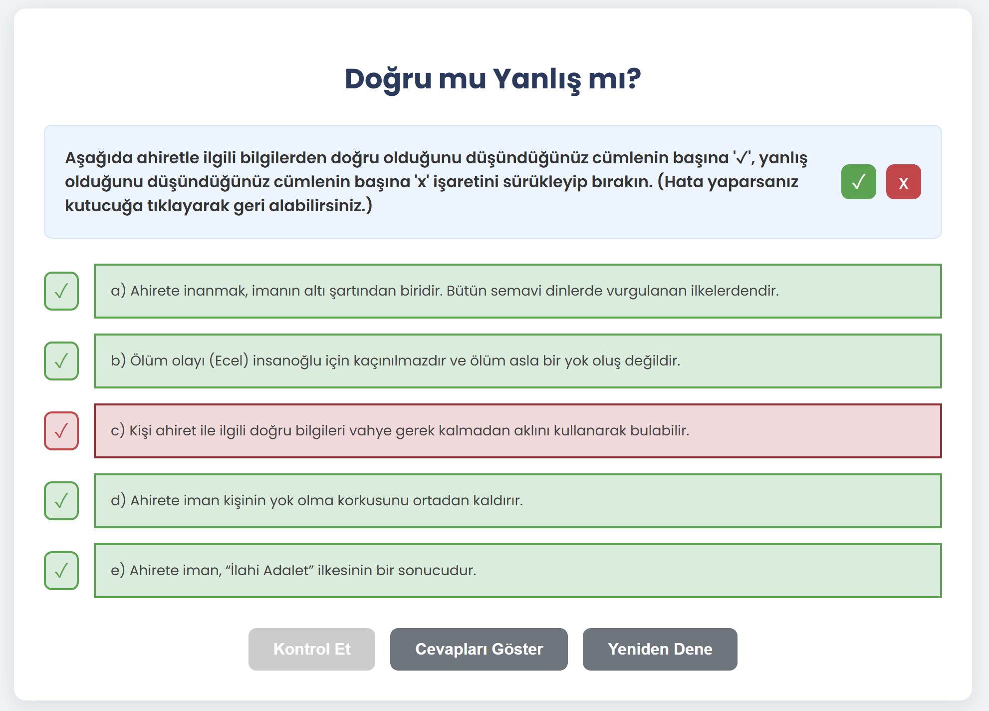Select red statement c about vahye gerek kalmadan
Image resolution: width=989 pixels, height=711 pixels.
click(518, 431)
